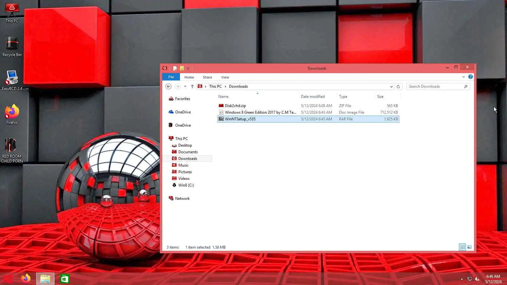Click the Explorer window system menu icon
507x285 pixels.
pos(165,68)
